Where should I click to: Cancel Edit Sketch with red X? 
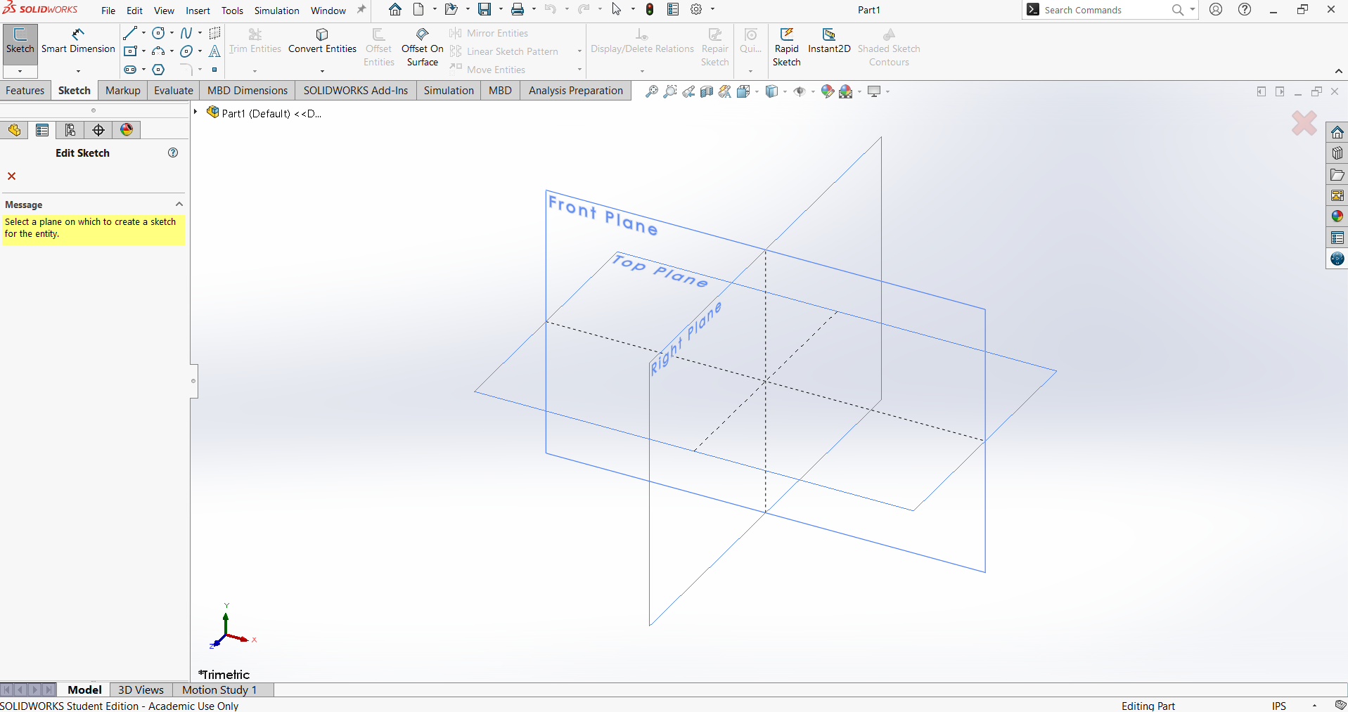tap(11, 176)
